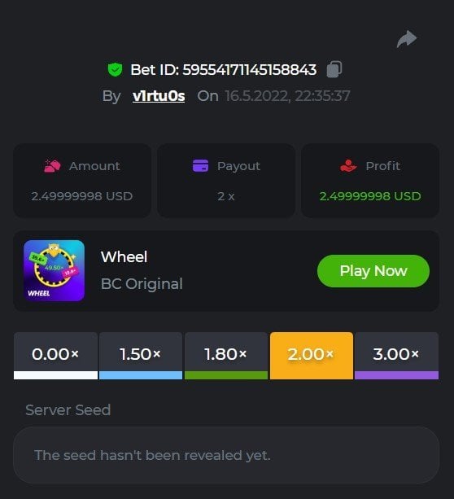Click the green profit amount value
Image resolution: width=454 pixels, height=499 pixels.
pos(370,196)
